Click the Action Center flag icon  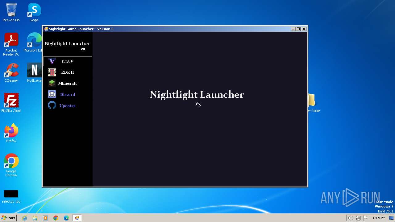pyautogui.click(x=366, y=218)
